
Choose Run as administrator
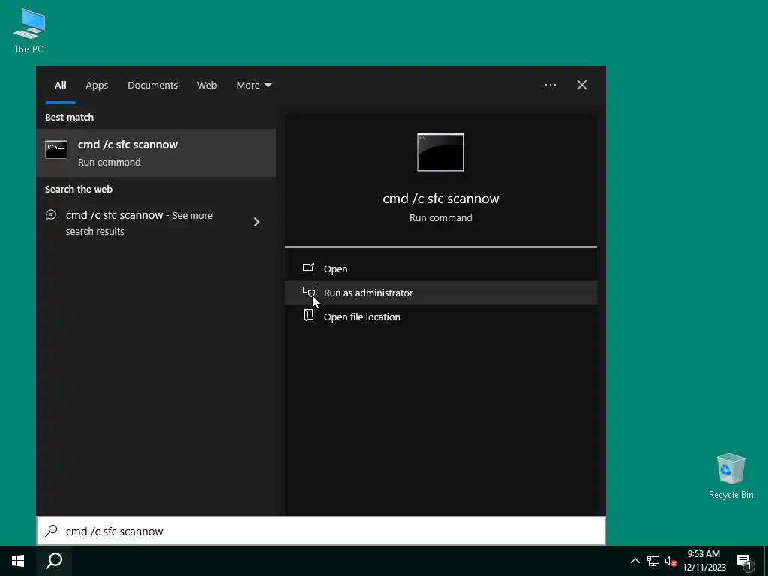pos(441,292)
